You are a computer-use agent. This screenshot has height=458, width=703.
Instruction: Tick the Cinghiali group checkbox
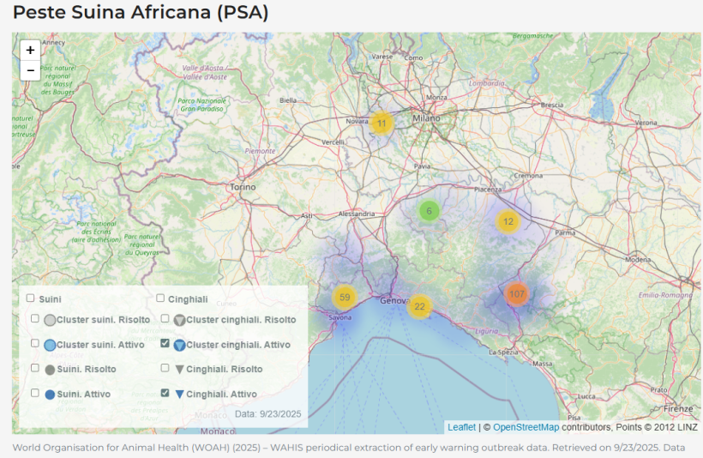pos(160,298)
